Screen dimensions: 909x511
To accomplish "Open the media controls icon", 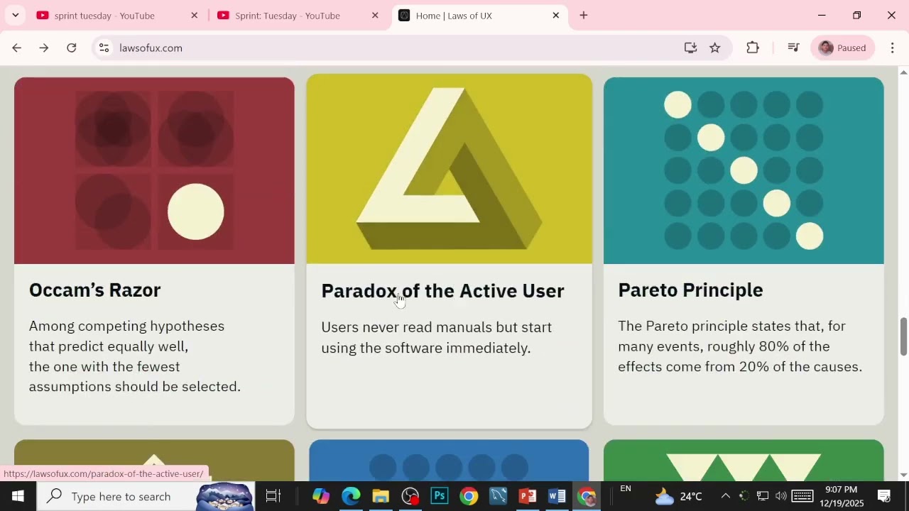I will pyautogui.click(x=794, y=48).
